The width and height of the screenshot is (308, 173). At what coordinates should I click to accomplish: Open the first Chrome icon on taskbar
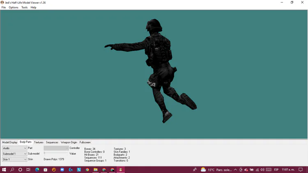click(87, 170)
